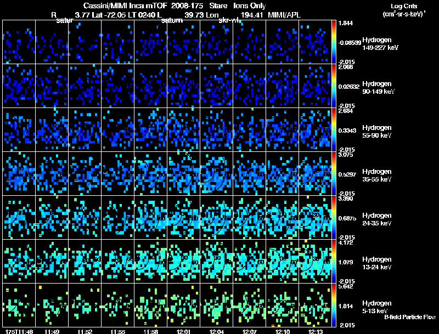Click the color bar maximum value "4.172"
This screenshot has width=439, height=334.
346,242
